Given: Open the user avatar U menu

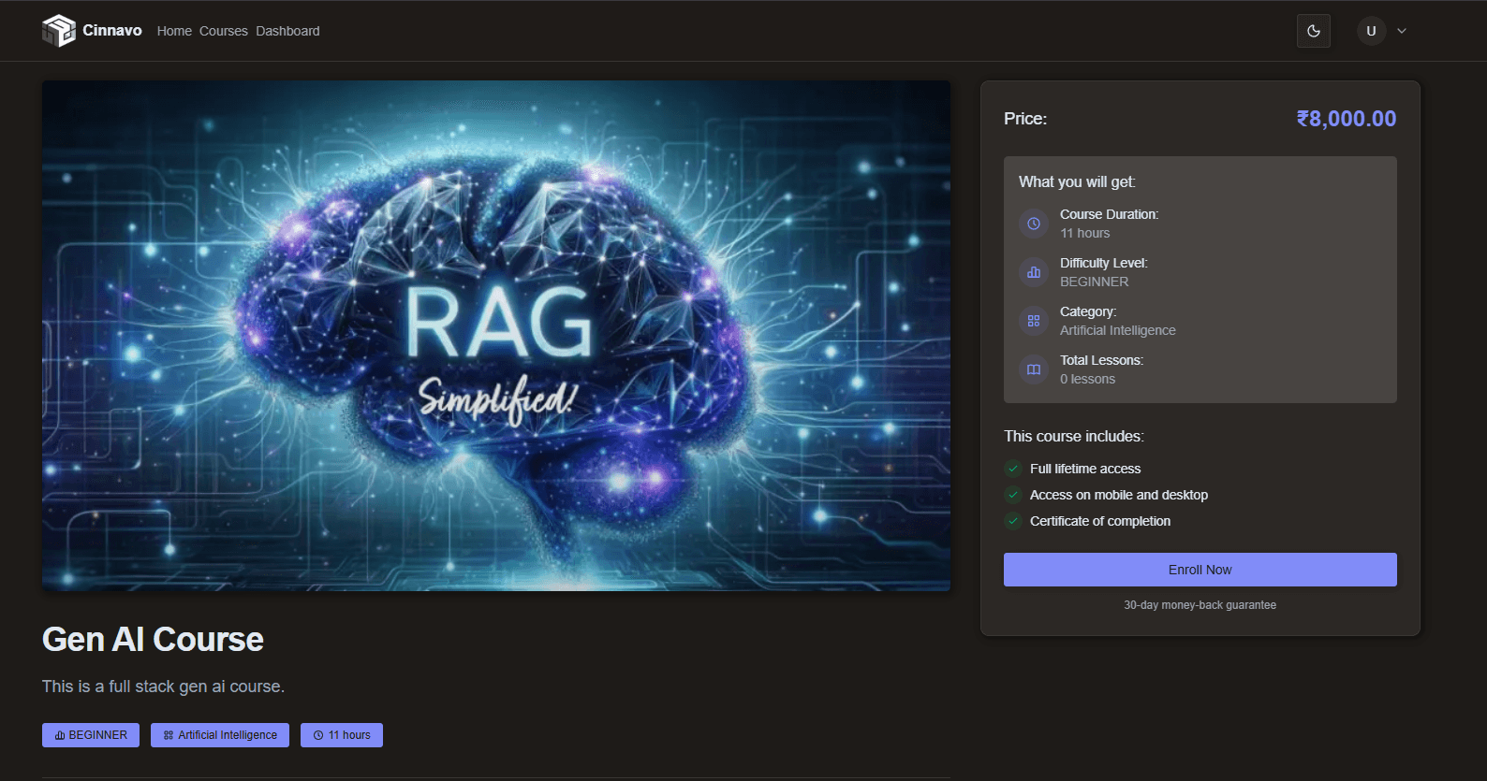Looking at the screenshot, I should (1371, 31).
